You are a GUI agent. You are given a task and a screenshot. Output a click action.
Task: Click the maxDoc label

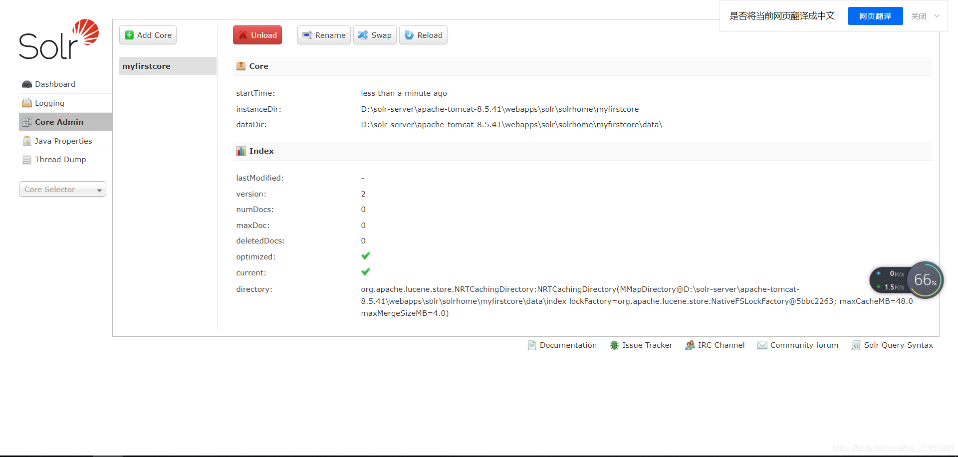tap(252, 226)
